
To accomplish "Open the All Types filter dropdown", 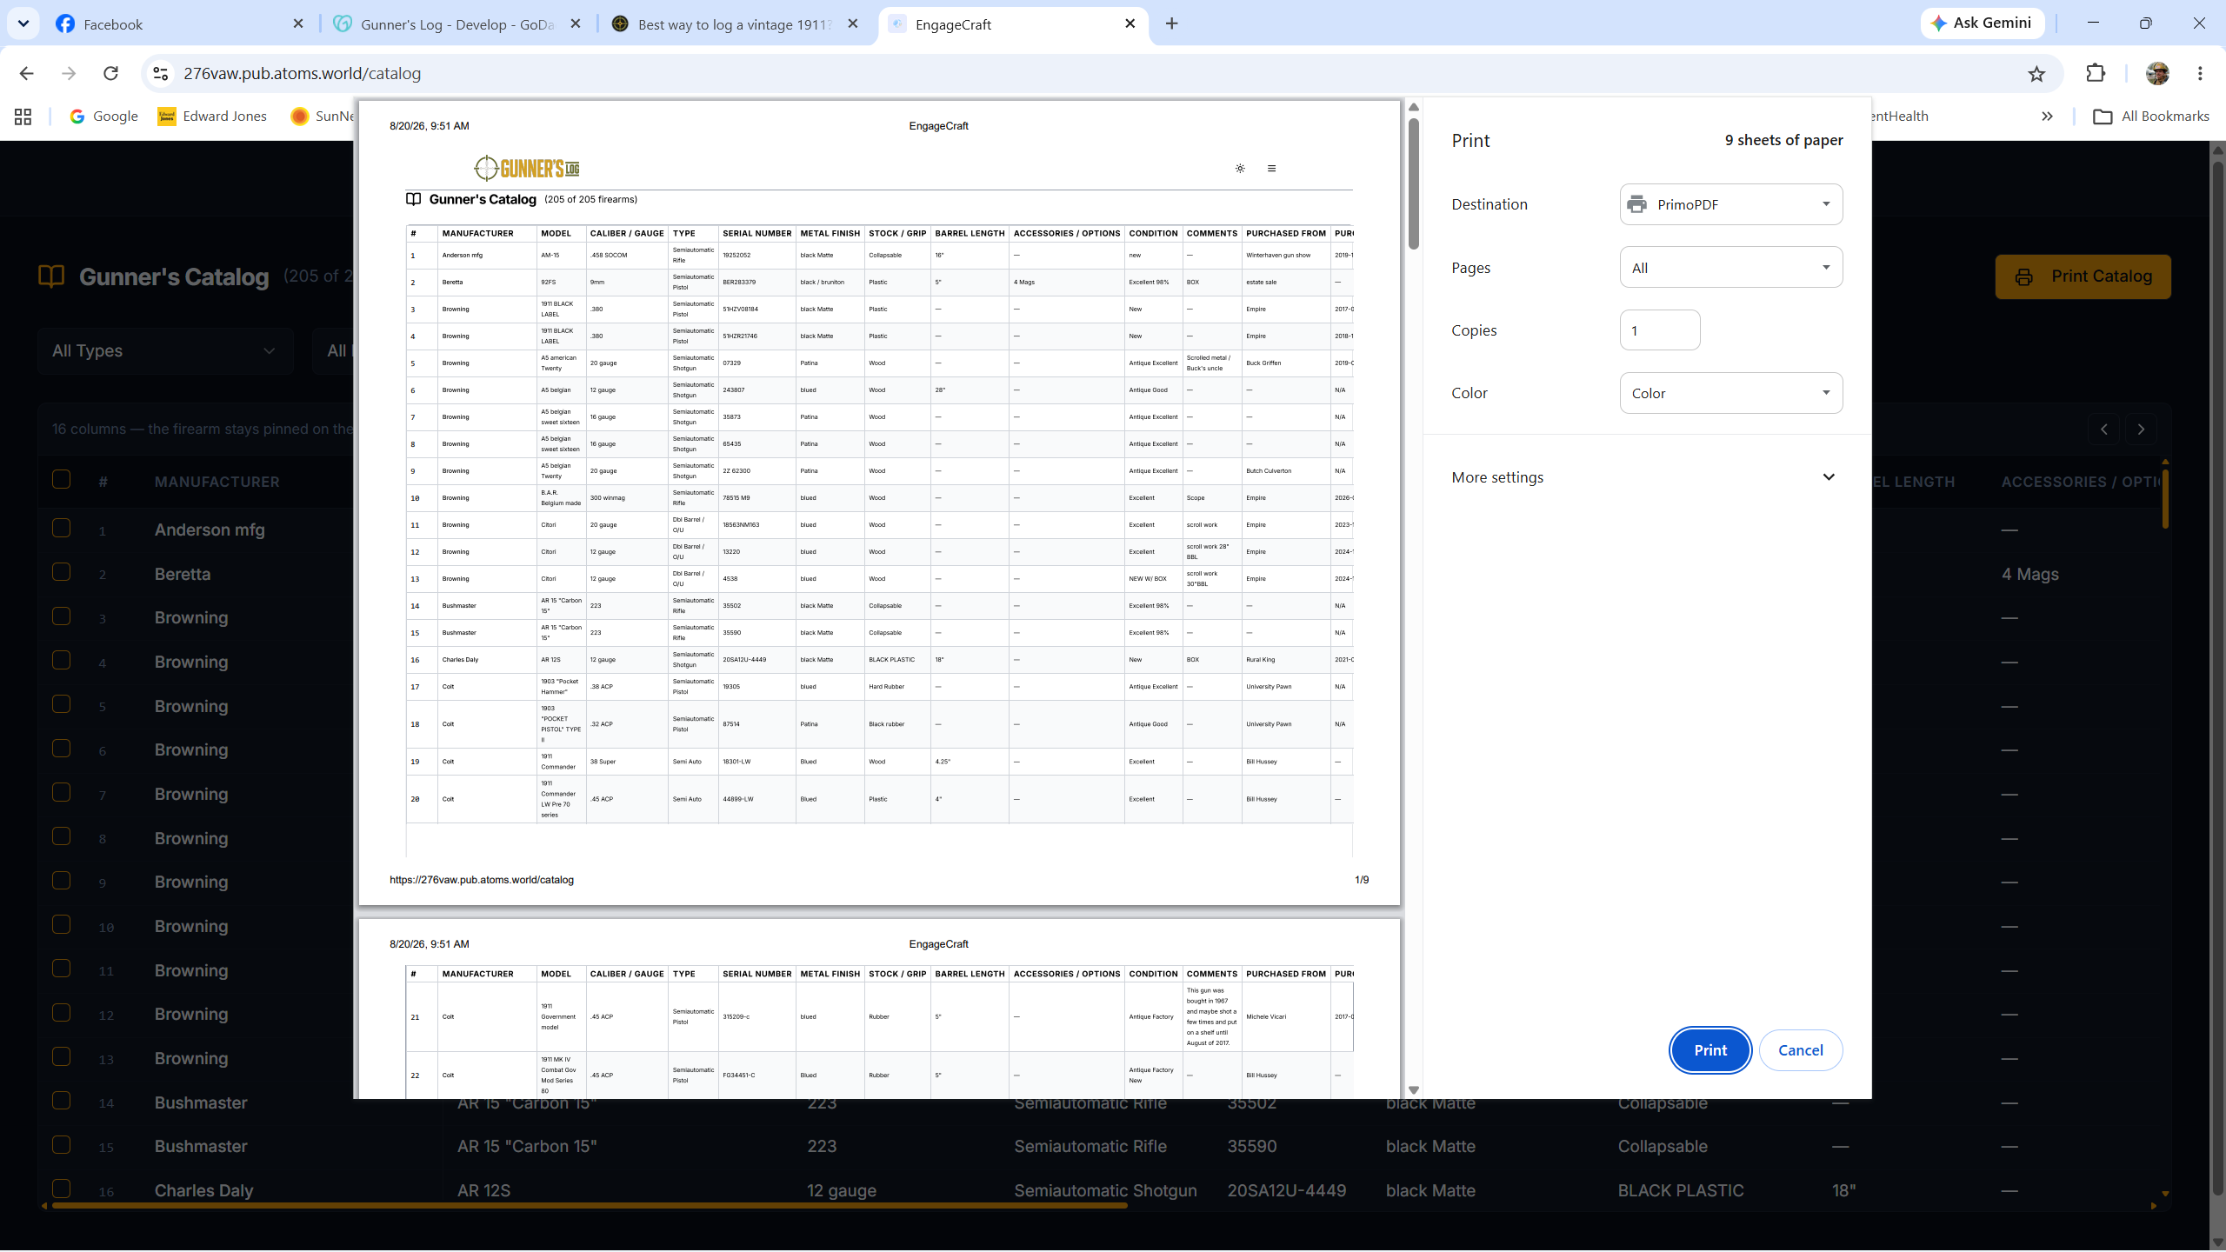I will click(x=165, y=351).
